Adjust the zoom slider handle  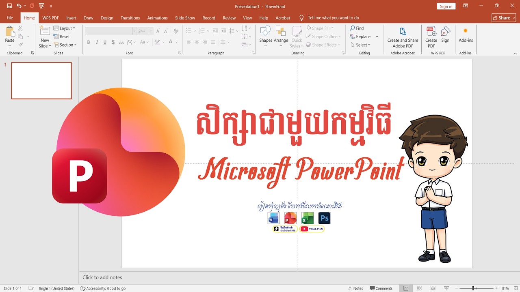point(473,288)
